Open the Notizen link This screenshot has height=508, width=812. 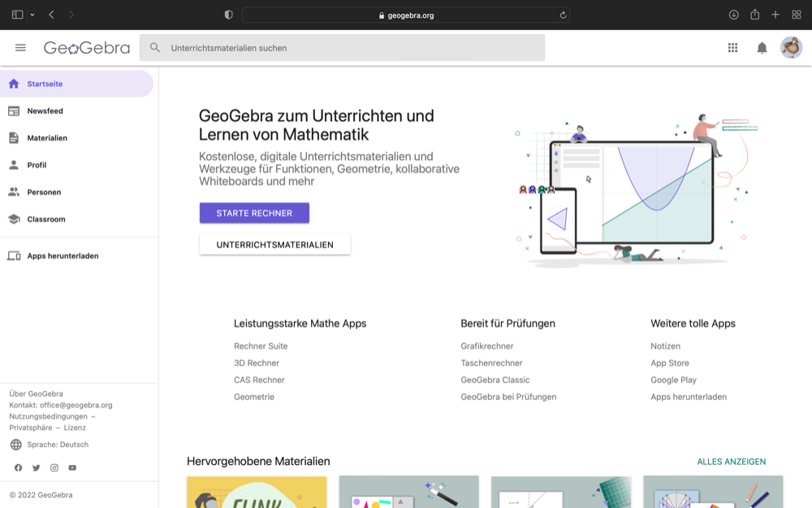(x=666, y=346)
